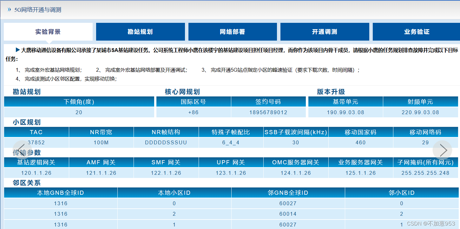This screenshot has width=460, height=229.
Task: Click the double chevron beside 5G网络开通与调测
Action: click(9, 10)
